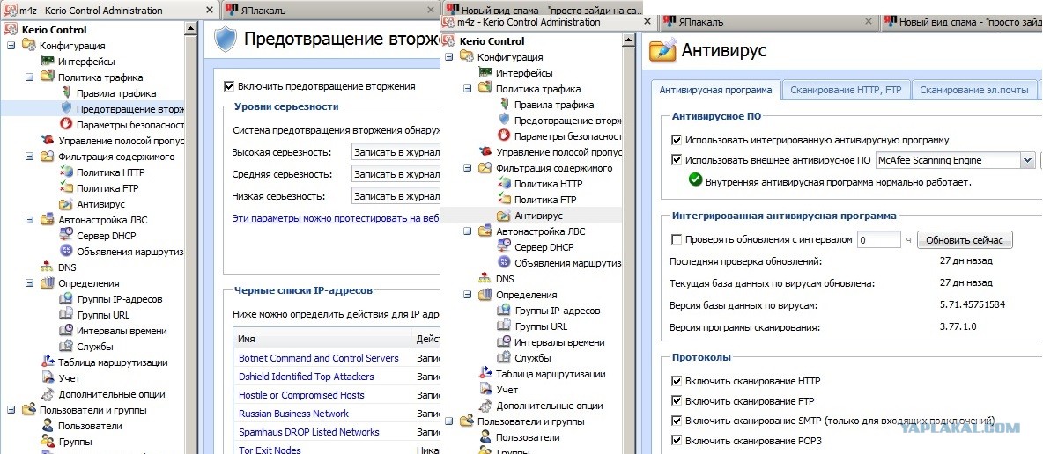Open ЯПлакалъ browser tab in Antivirus window
The height and width of the screenshot is (454, 1043).
click(769, 22)
